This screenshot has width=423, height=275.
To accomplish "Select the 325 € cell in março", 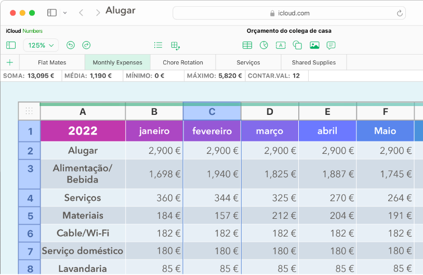I will point(270,198).
